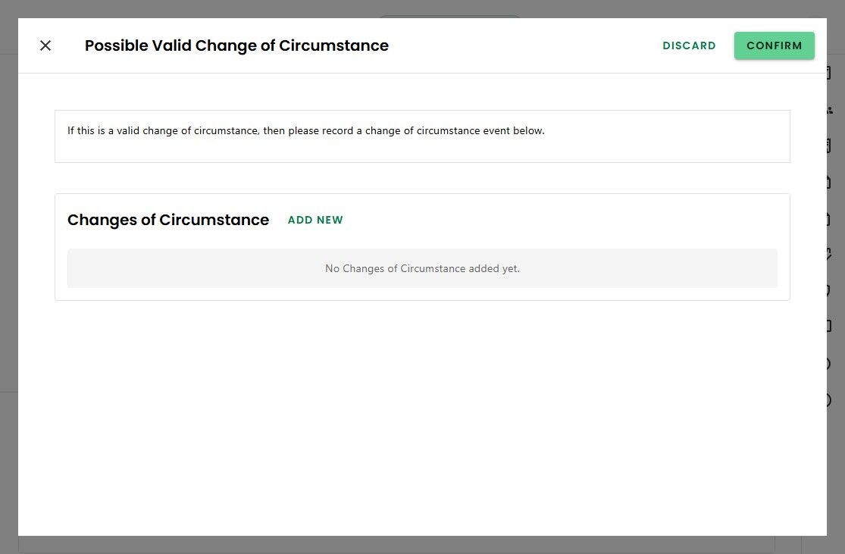The width and height of the screenshot is (845, 554).
Task: Click the sidebar icon just below the pencil icon
Action: (x=831, y=290)
